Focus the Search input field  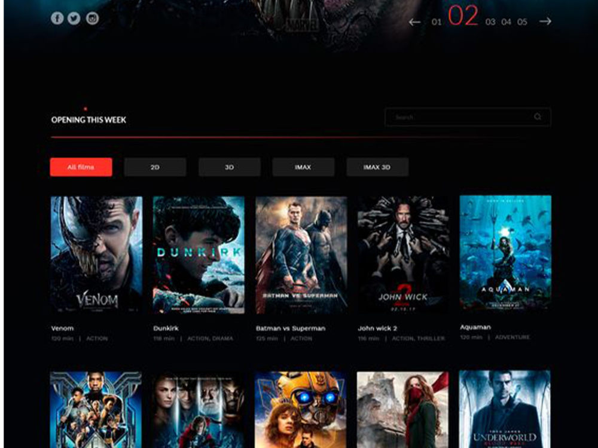tap(468, 117)
